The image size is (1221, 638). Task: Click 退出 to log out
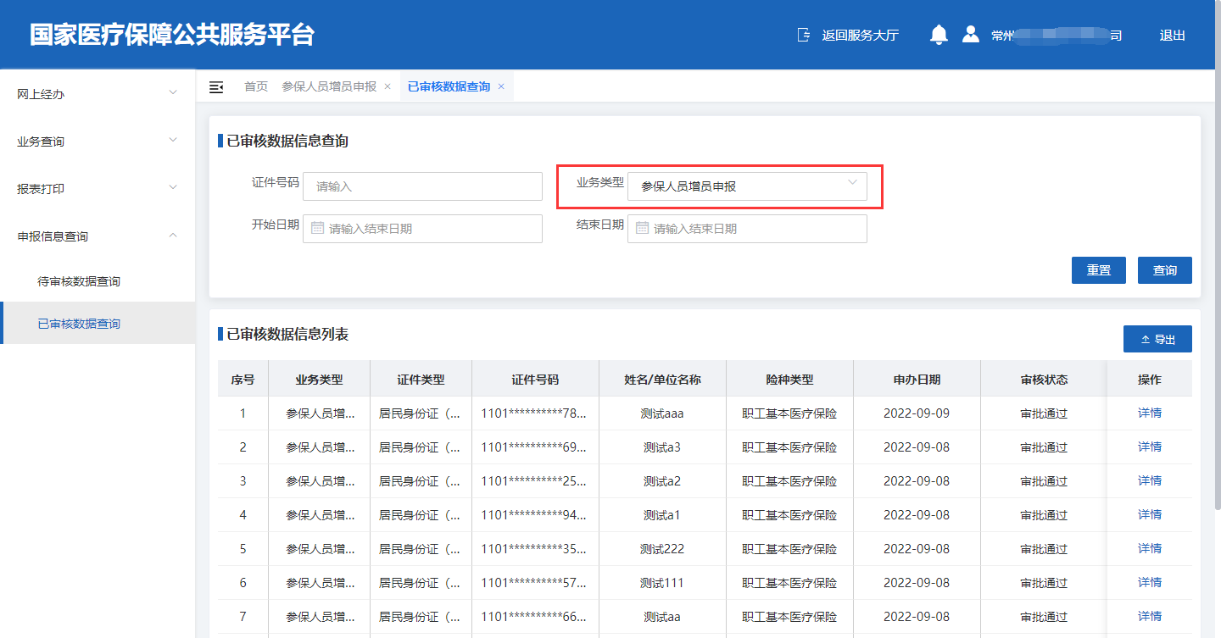coord(1172,35)
